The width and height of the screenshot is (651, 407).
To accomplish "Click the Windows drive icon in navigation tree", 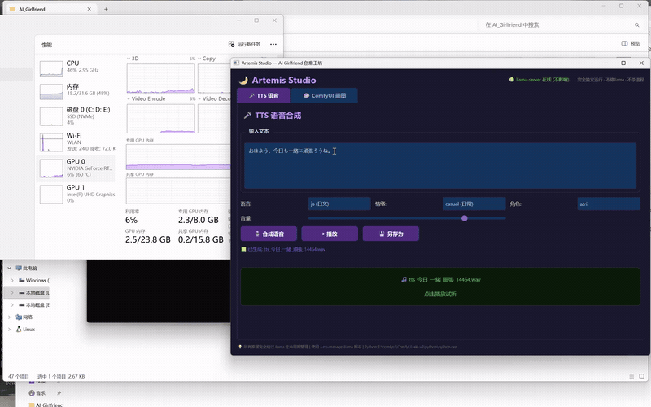I will [22, 280].
